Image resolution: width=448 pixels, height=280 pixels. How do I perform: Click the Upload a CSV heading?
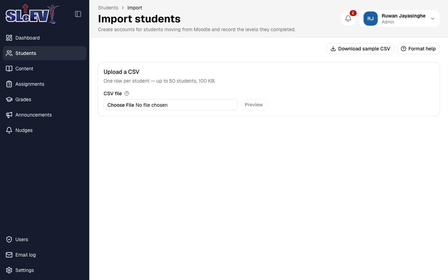tap(121, 72)
